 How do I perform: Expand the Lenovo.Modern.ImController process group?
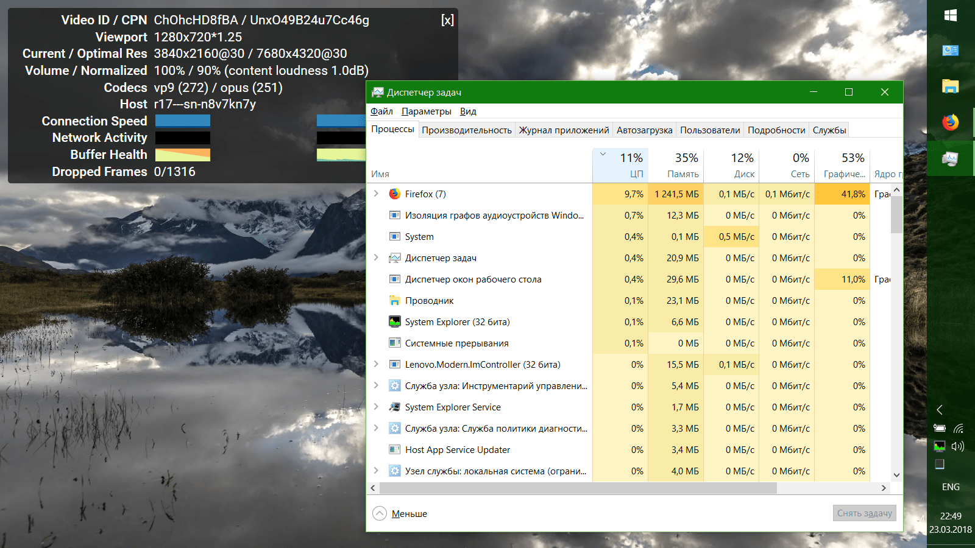point(376,364)
